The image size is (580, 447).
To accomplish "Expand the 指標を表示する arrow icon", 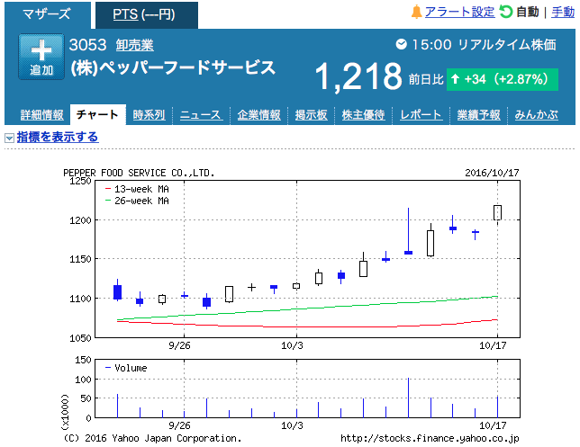I will [9, 138].
